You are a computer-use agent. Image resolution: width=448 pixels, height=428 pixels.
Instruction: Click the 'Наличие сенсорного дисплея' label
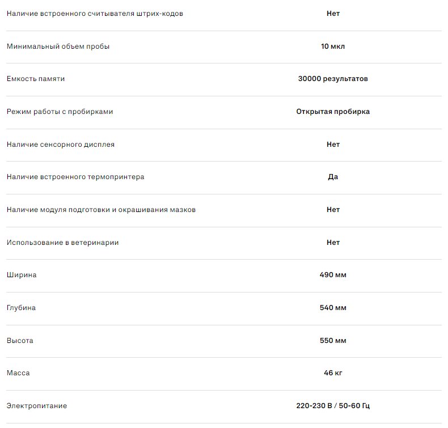point(61,145)
